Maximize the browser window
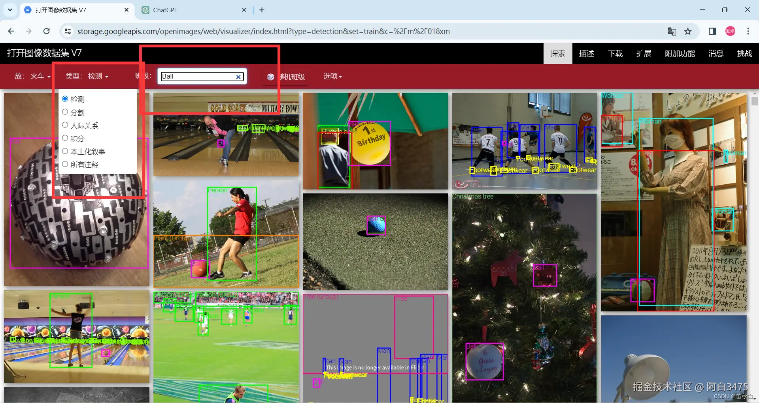Image resolution: width=759 pixels, height=403 pixels. [725, 10]
